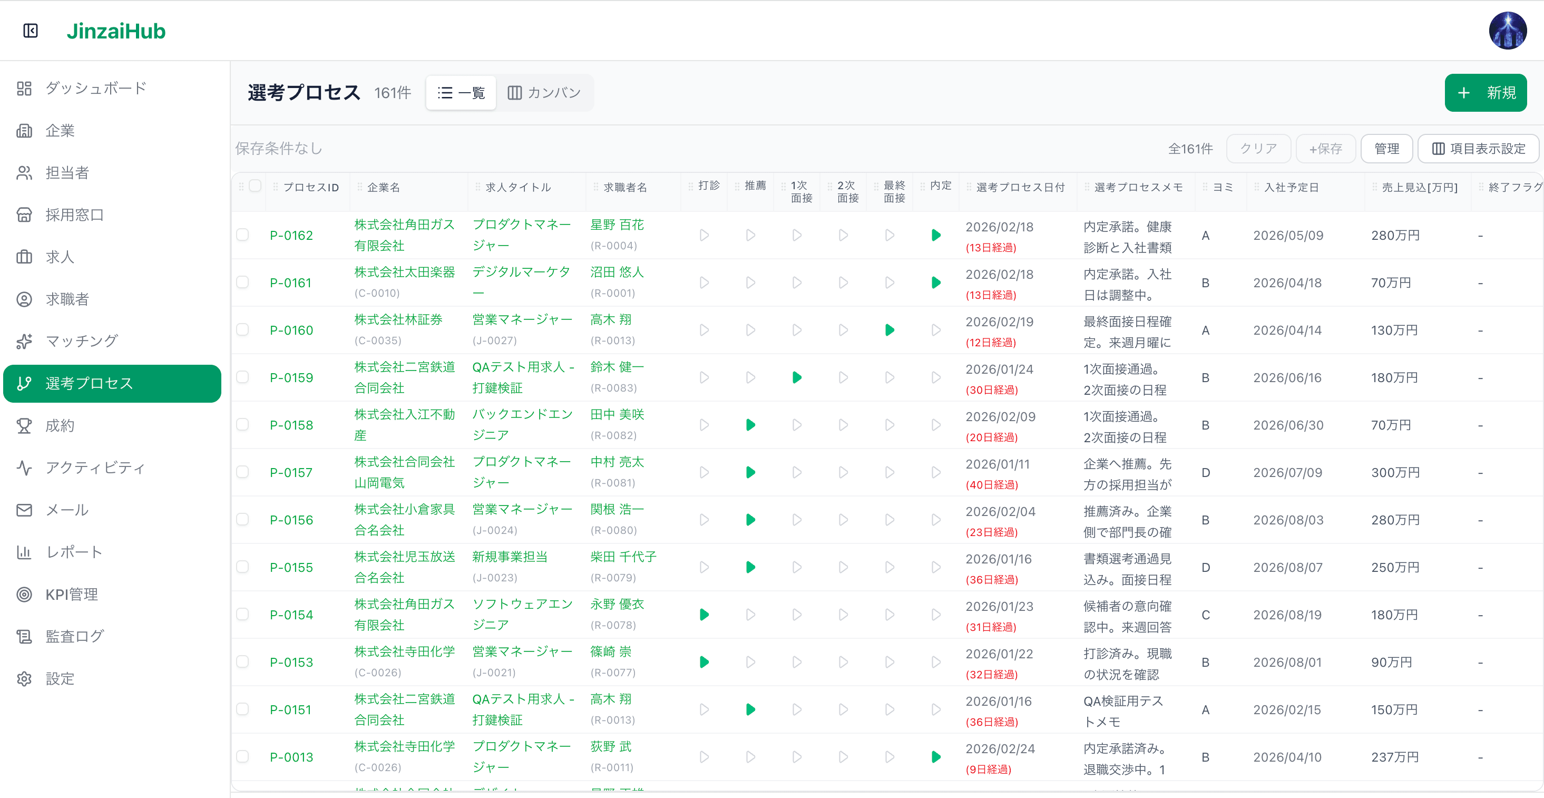Click the クリア button
The height and width of the screenshot is (798, 1544).
pyautogui.click(x=1257, y=148)
